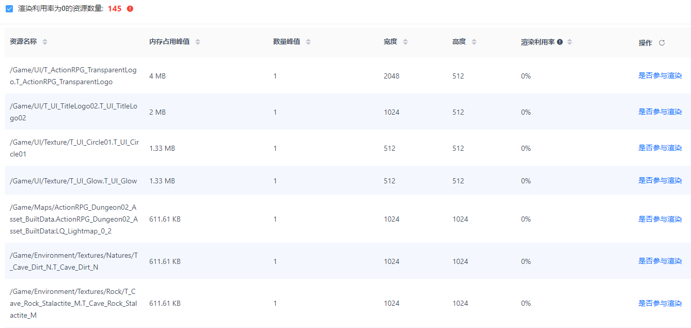Click height 1024 in the T_Cave_Dirt_N row
Viewport: 691px width, 328px height.
pos(460,261)
